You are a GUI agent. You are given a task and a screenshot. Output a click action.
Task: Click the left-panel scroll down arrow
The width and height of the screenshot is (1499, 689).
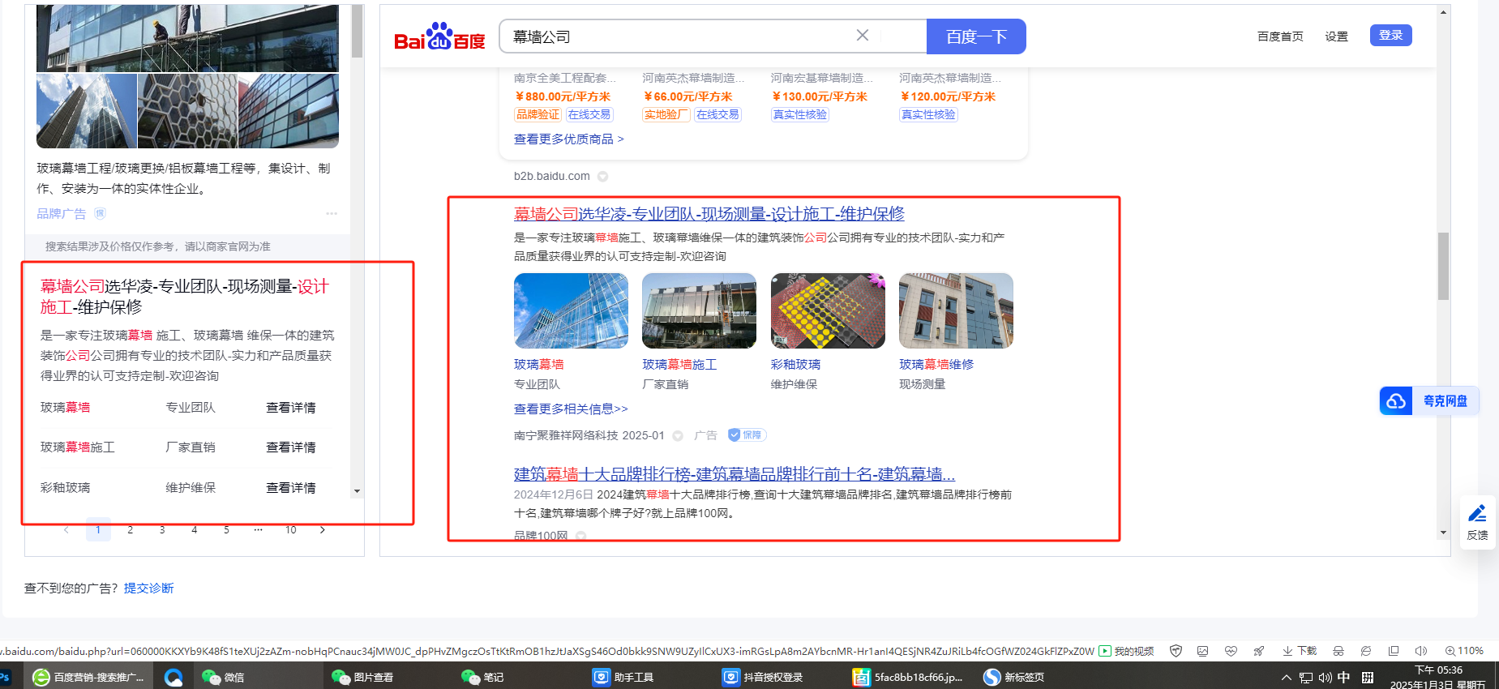(357, 491)
